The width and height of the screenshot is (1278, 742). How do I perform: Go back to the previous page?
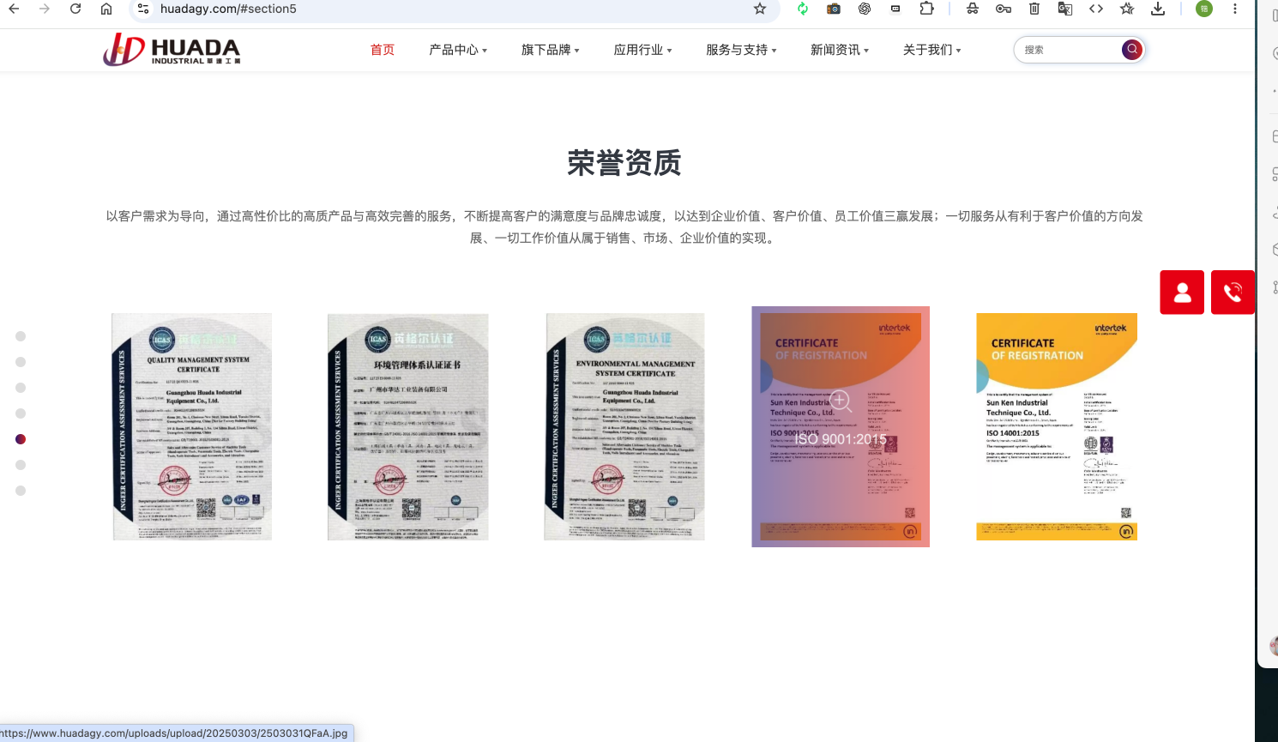15,9
